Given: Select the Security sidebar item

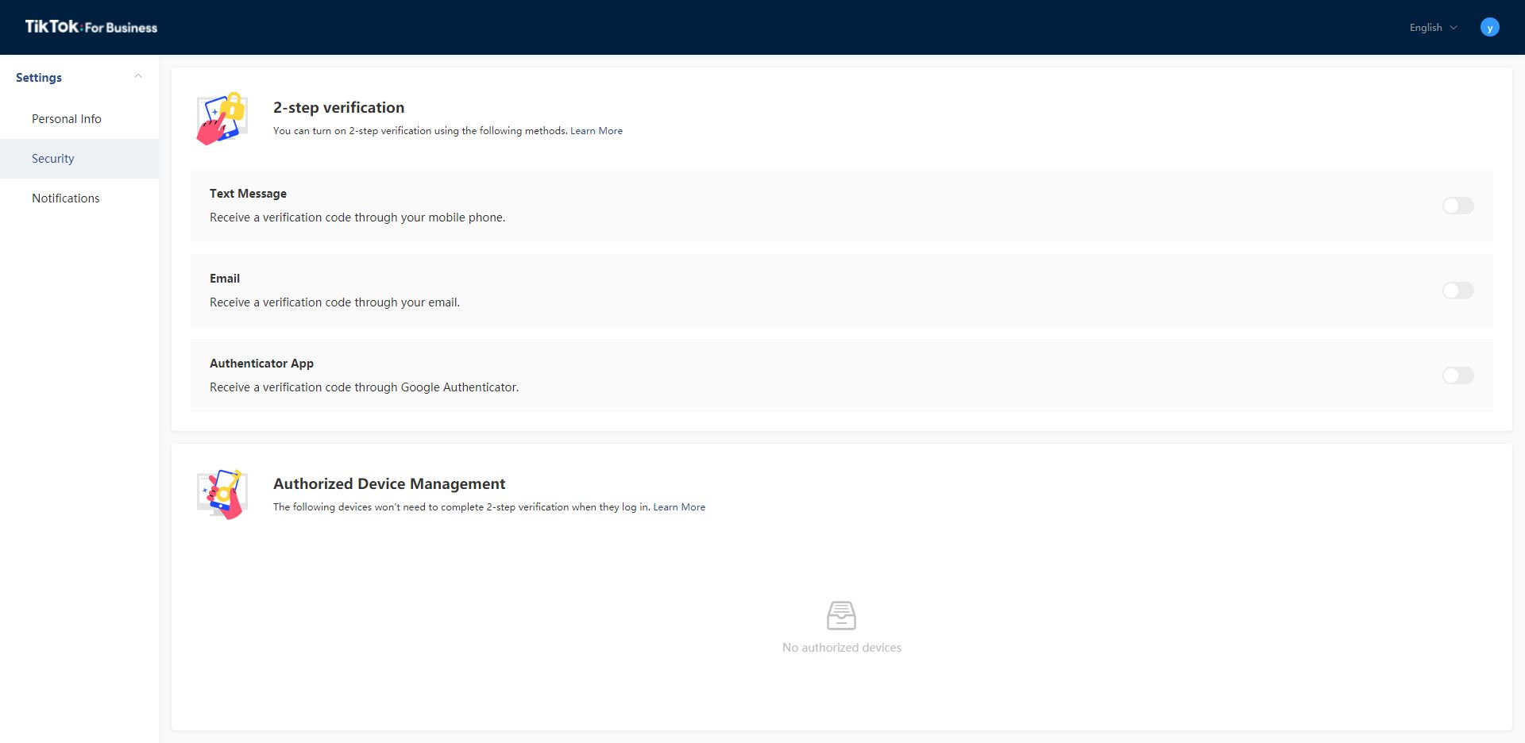Looking at the screenshot, I should click(x=53, y=159).
